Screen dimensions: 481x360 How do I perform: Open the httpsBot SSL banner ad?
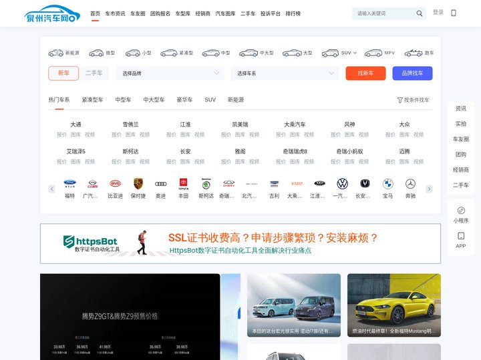(x=240, y=244)
